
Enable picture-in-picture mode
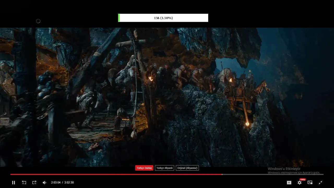[x=310, y=183]
